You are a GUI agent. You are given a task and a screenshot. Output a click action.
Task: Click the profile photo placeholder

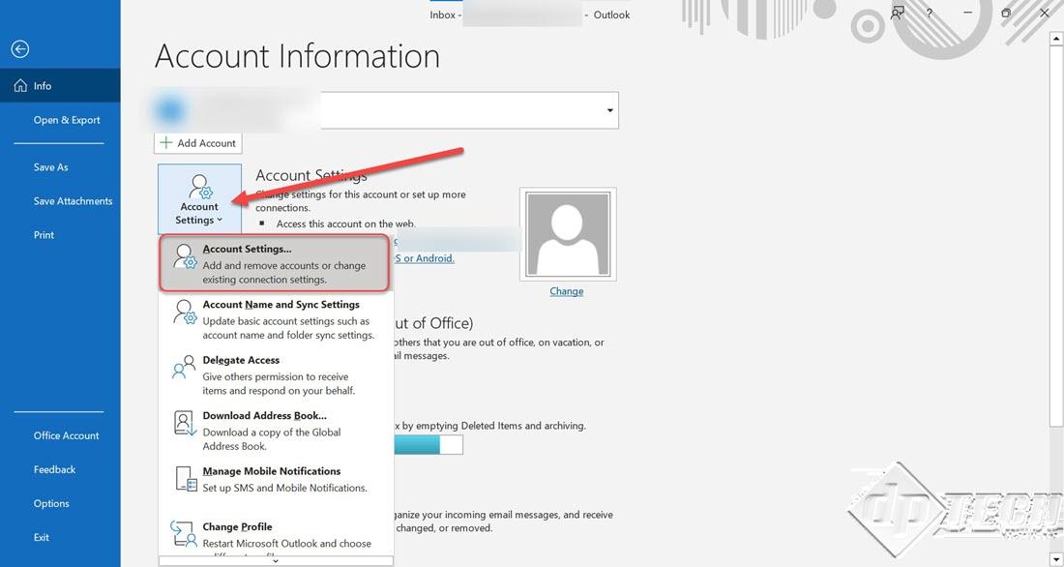pos(568,234)
